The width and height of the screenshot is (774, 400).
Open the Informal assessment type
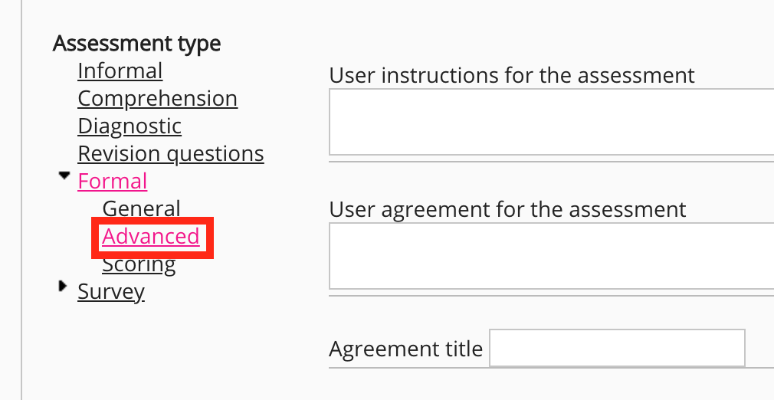120,71
